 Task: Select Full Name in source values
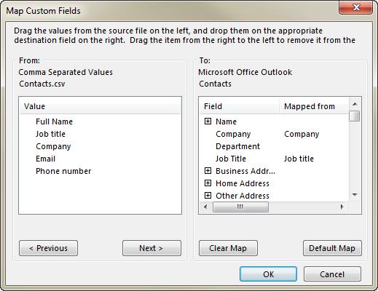coord(54,121)
